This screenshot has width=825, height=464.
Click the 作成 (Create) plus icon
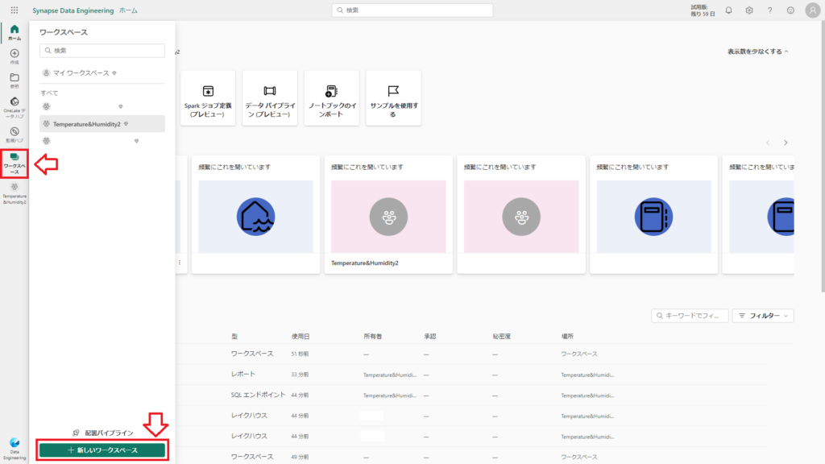click(15, 56)
